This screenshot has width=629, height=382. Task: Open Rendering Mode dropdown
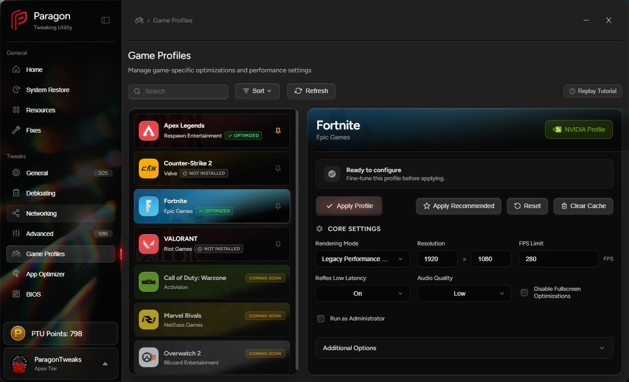(x=363, y=259)
